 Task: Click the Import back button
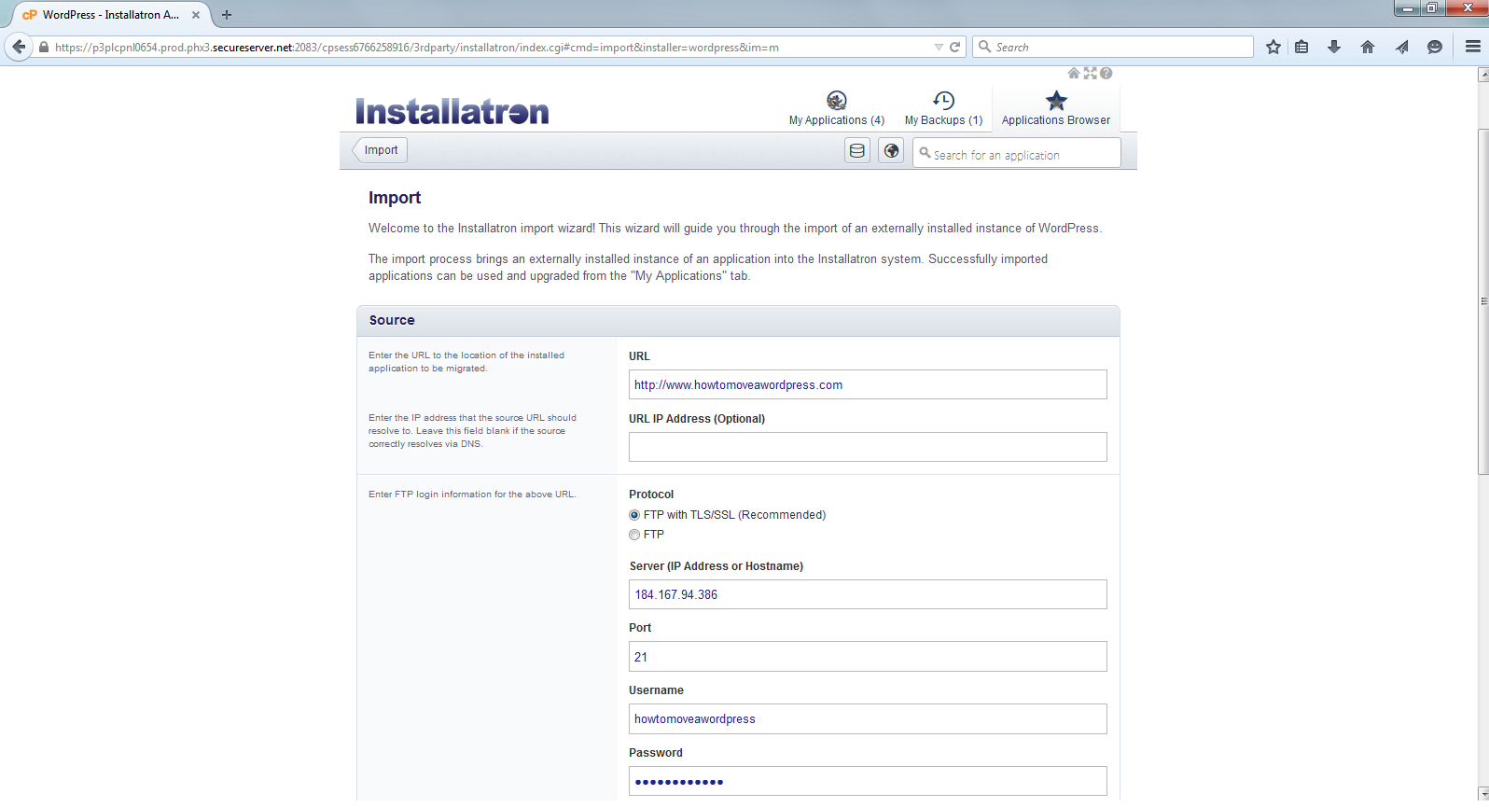380,150
